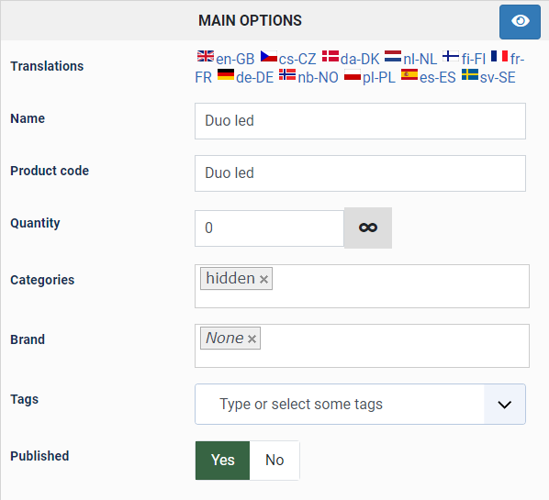The width and height of the screenshot is (549, 500).
Task: Click the infinity unlimited quantity icon
Action: tap(368, 228)
